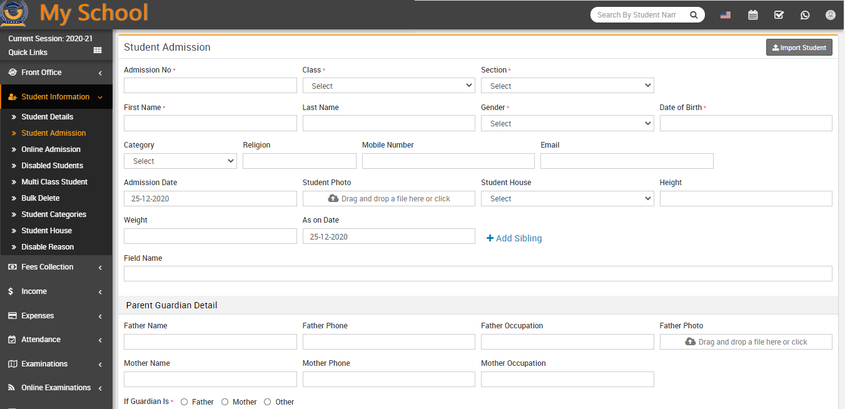Viewport: 845px width, 409px height.
Task: Select Father as guardian
Action: pyautogui.click(x=184, y=402)
